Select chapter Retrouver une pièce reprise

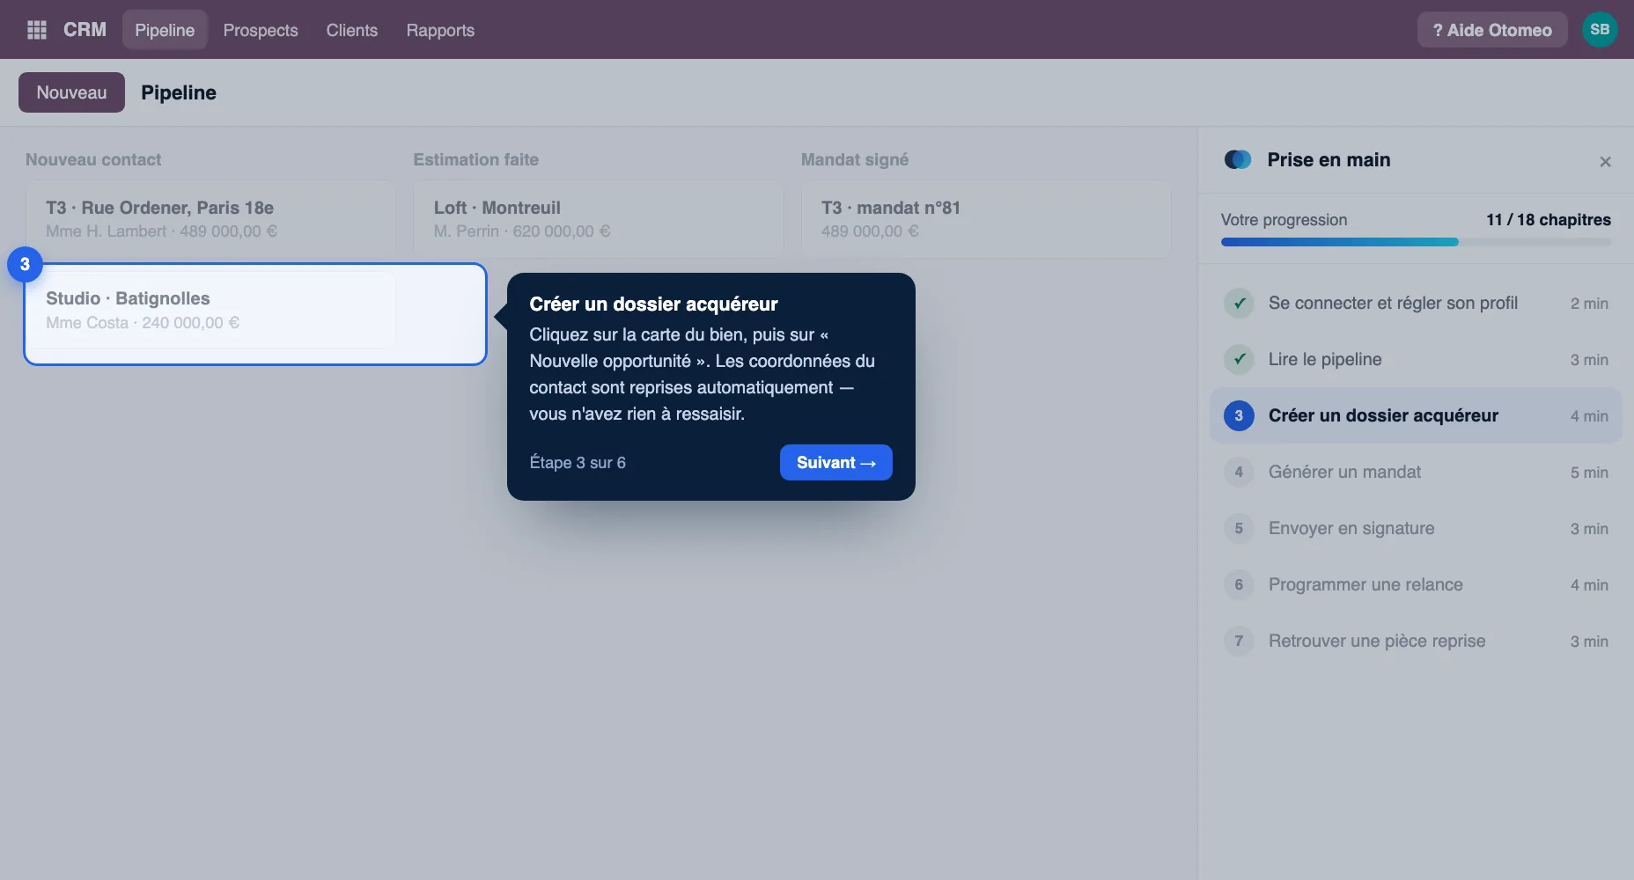coord(1416,642)
